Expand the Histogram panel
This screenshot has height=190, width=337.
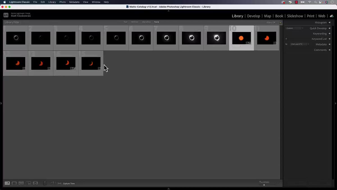[x=322, y=22]
